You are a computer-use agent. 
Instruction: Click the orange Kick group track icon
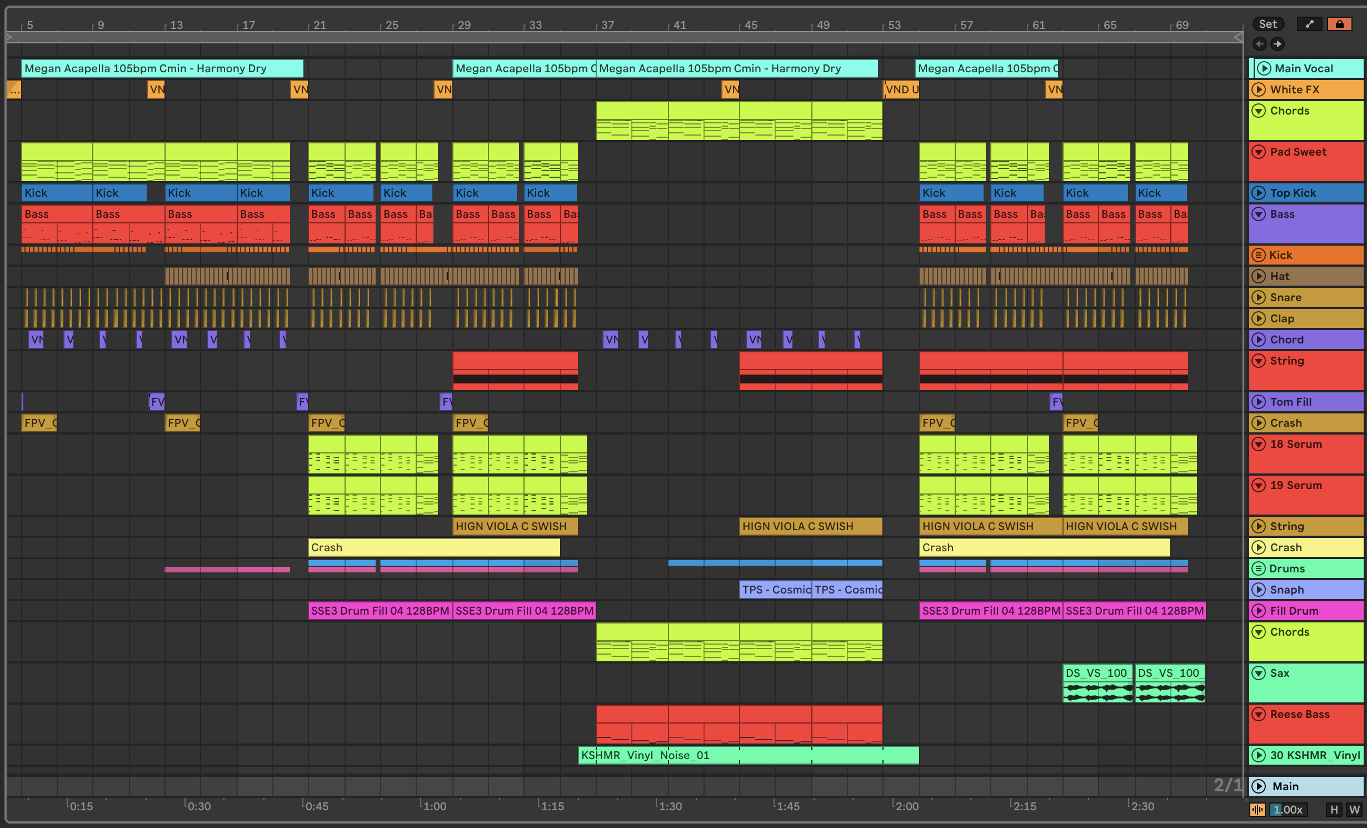point(1258,255)
